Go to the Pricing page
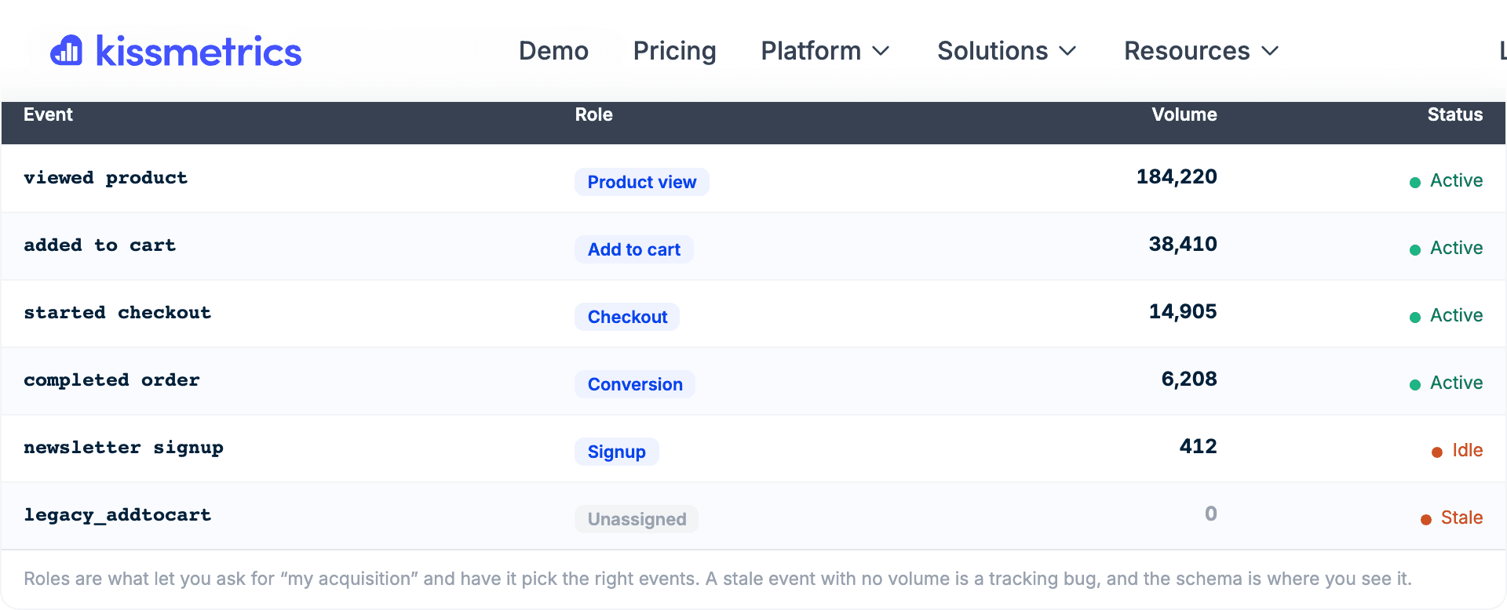The image size is (1507, 610). point(674,51)
